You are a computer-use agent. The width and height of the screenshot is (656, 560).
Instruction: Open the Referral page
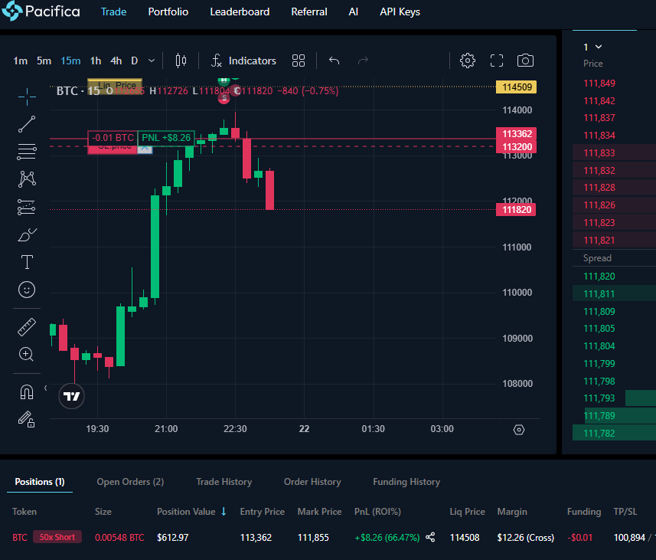click(309, 11)
